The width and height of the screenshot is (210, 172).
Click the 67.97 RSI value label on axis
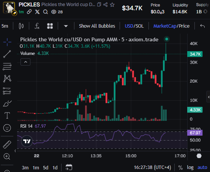(x=195, y=133)
